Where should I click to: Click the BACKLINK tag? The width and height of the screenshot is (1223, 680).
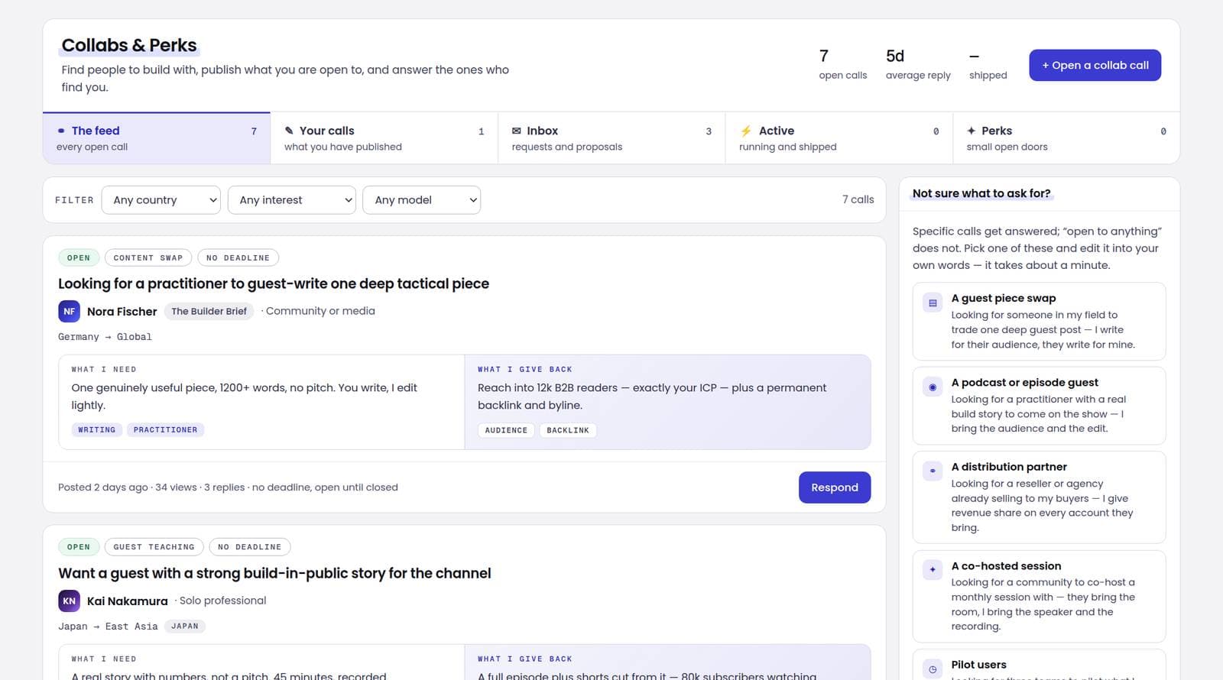point(568,430)
